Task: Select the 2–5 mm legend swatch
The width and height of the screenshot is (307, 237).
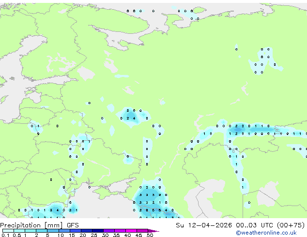Action: [x=42, y=231]
